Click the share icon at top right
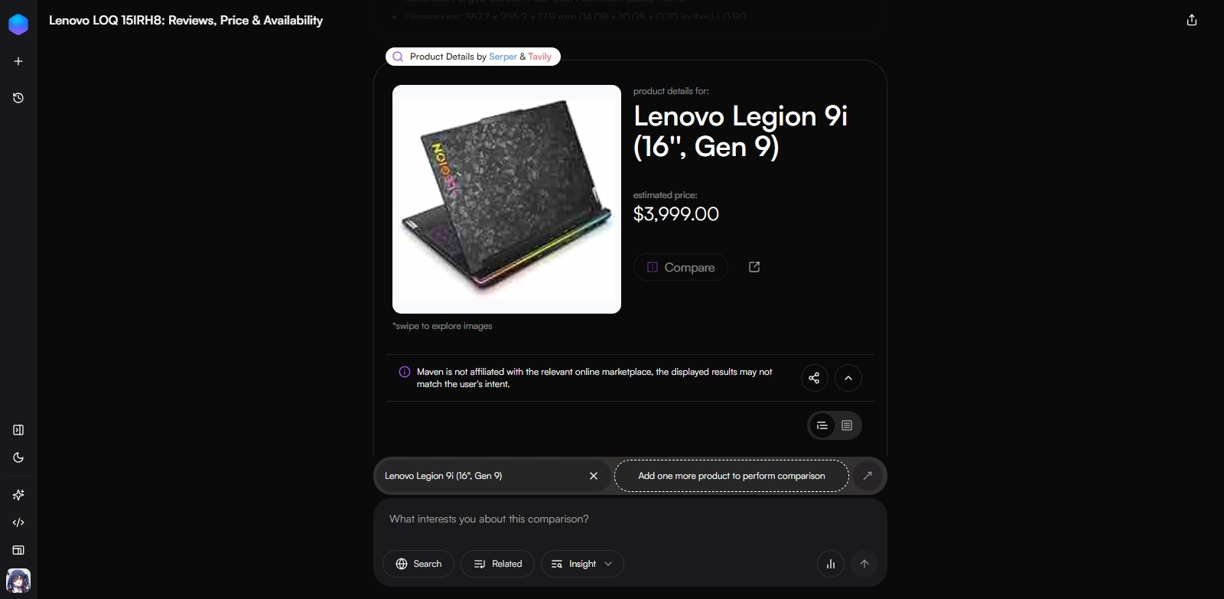Image resolution: width=1224 pixels, height=599 pixels. click(1191, 21)
